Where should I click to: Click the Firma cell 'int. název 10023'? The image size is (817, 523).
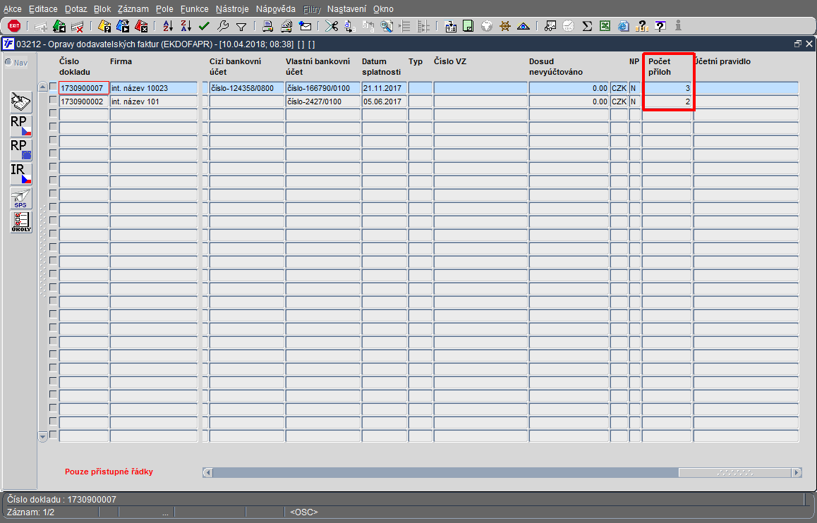coord(154,88)
